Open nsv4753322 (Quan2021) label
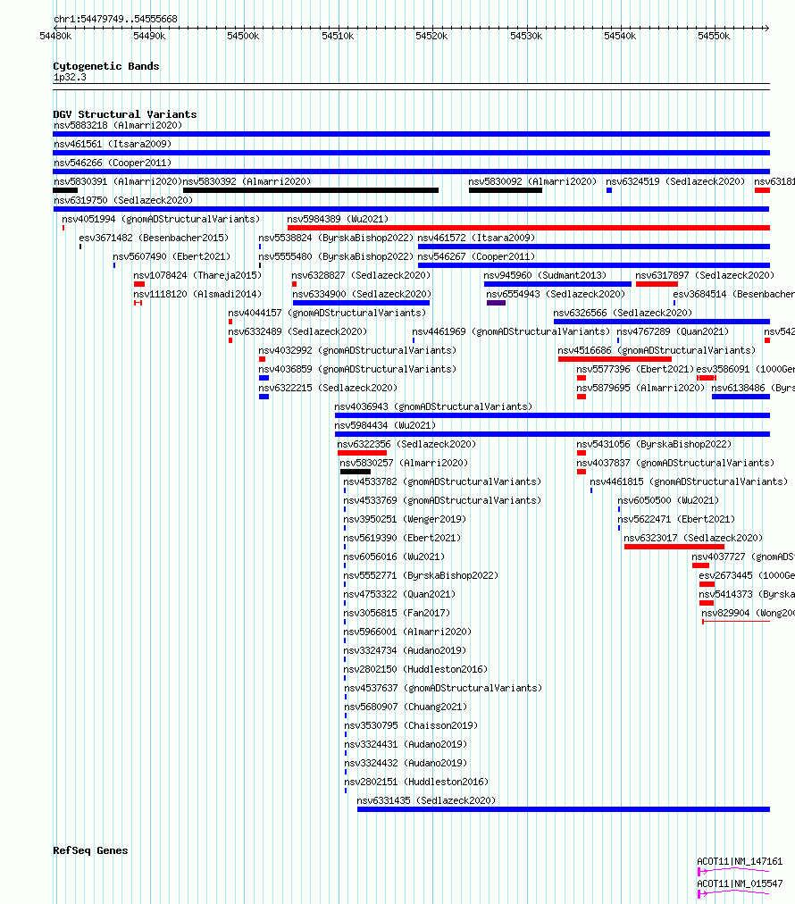This screenshot has width=795, height=904. [399, 594]
